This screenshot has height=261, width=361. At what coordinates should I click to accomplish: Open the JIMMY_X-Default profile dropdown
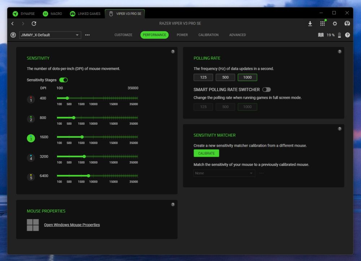(50, 35)
